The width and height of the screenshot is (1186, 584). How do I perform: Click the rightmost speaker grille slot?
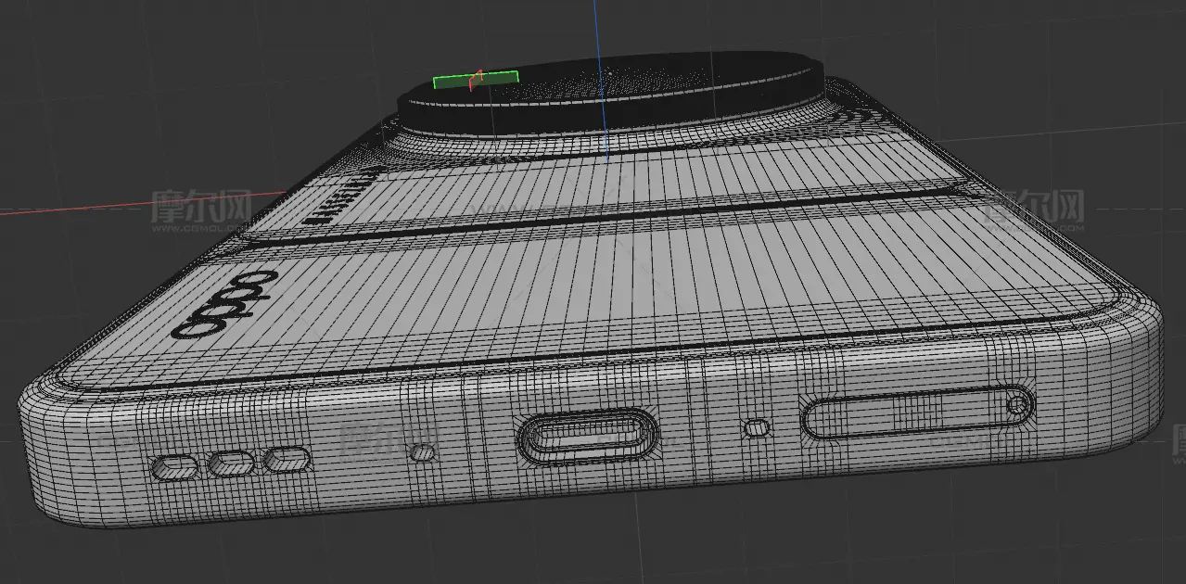pos(287,459)
